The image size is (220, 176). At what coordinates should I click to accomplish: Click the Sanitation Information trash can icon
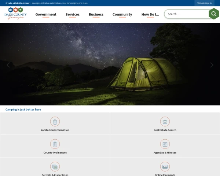tap(55, 121)
